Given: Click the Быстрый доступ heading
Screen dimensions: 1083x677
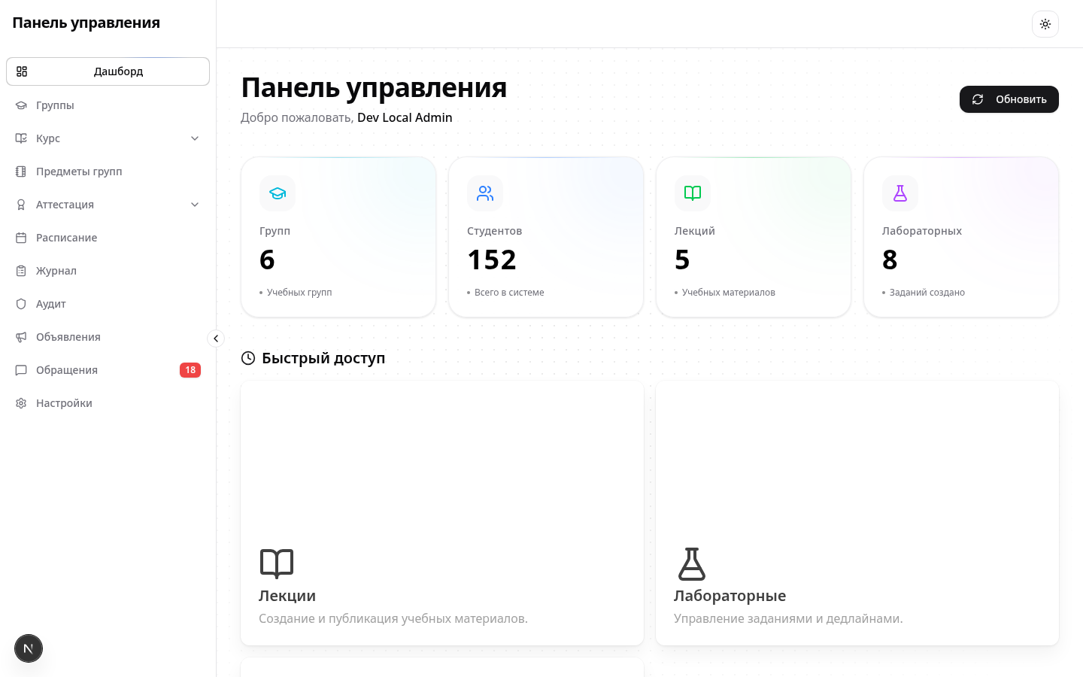Looking at the screenshot, I should tap(323, 358).
